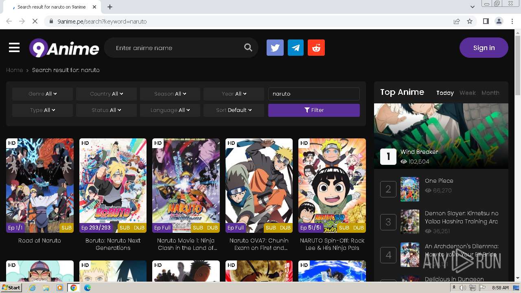Open the media player taskbar icon
Screen dimensions: 521x293
(x=60, y=288)
